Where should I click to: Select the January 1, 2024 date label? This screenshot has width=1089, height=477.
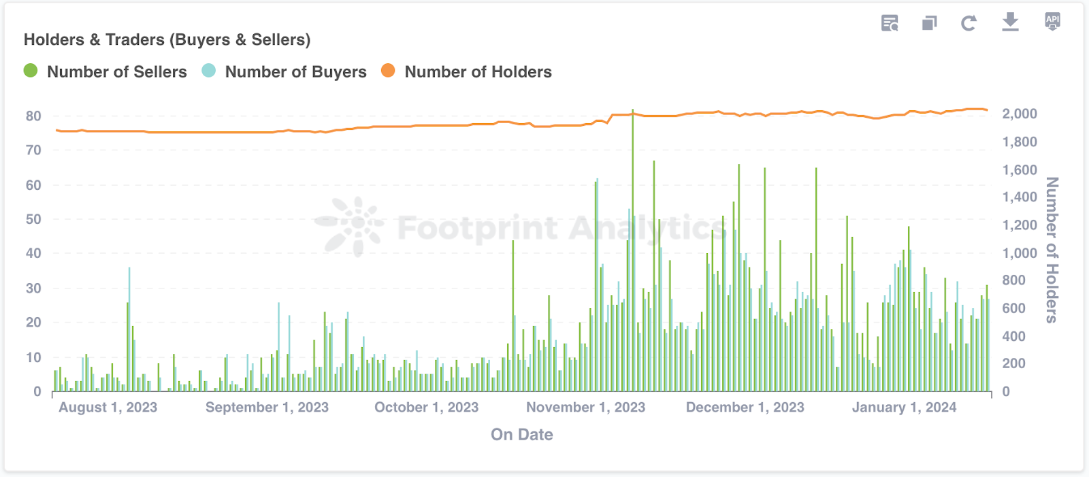click(904, 408)
